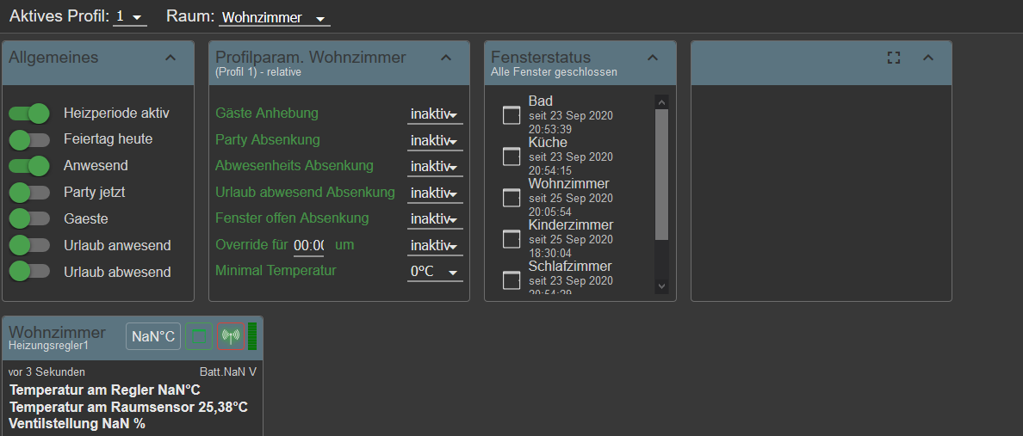The image size is (1023, 436).
Task: Click the NaN°C temperature button
Action: 154,336
